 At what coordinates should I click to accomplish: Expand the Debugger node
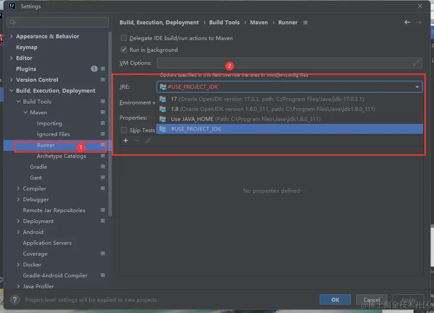click(18, 199)
